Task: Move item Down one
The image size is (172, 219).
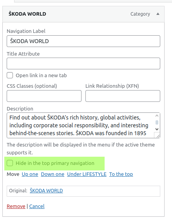Action: [x=53, y=174]
